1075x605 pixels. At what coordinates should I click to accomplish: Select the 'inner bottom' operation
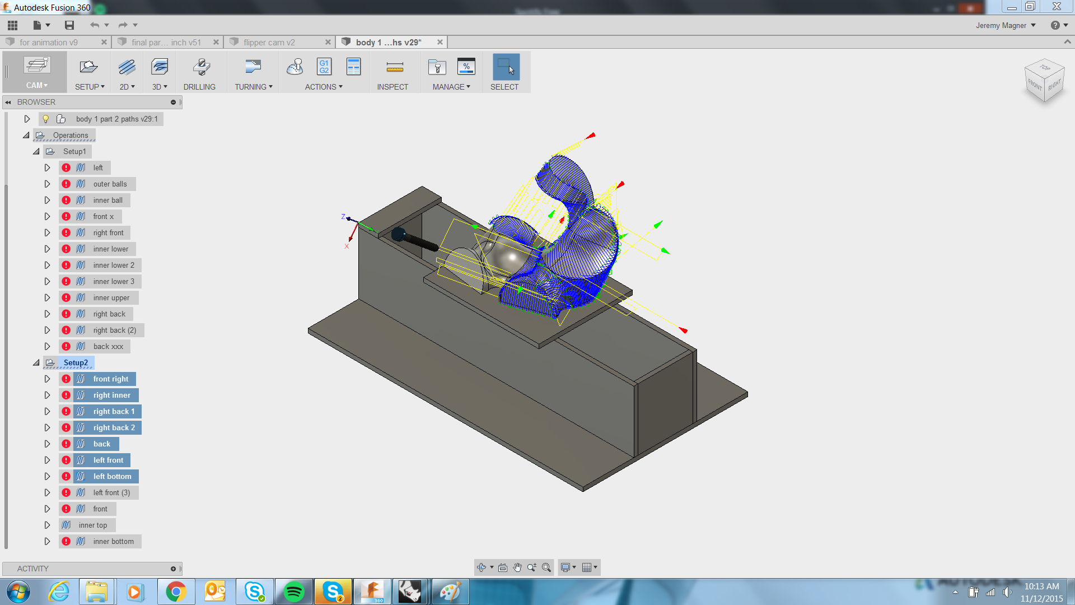point(114,541)
